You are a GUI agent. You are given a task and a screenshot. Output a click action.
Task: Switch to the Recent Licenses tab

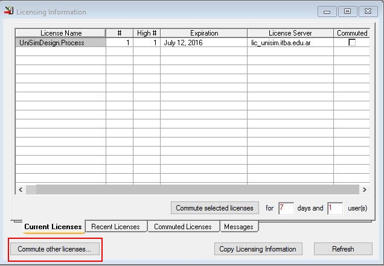(115, 227)
